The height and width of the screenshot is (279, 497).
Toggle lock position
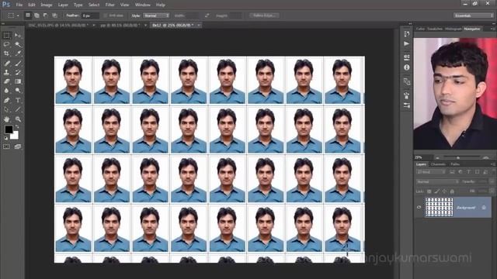[x=444, y=191]
